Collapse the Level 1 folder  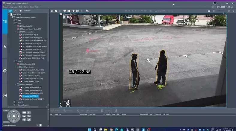tap(13, 23)
